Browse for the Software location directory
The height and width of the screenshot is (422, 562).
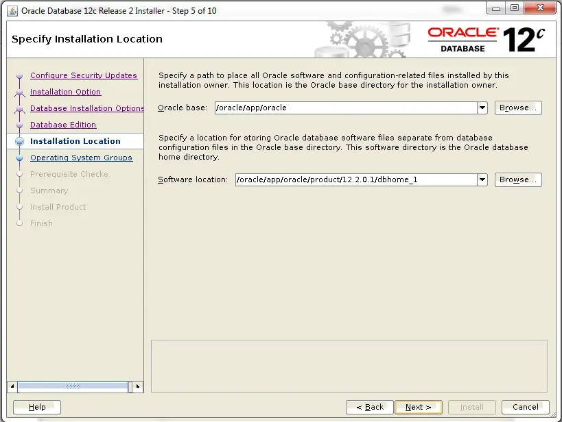[518, 179]
